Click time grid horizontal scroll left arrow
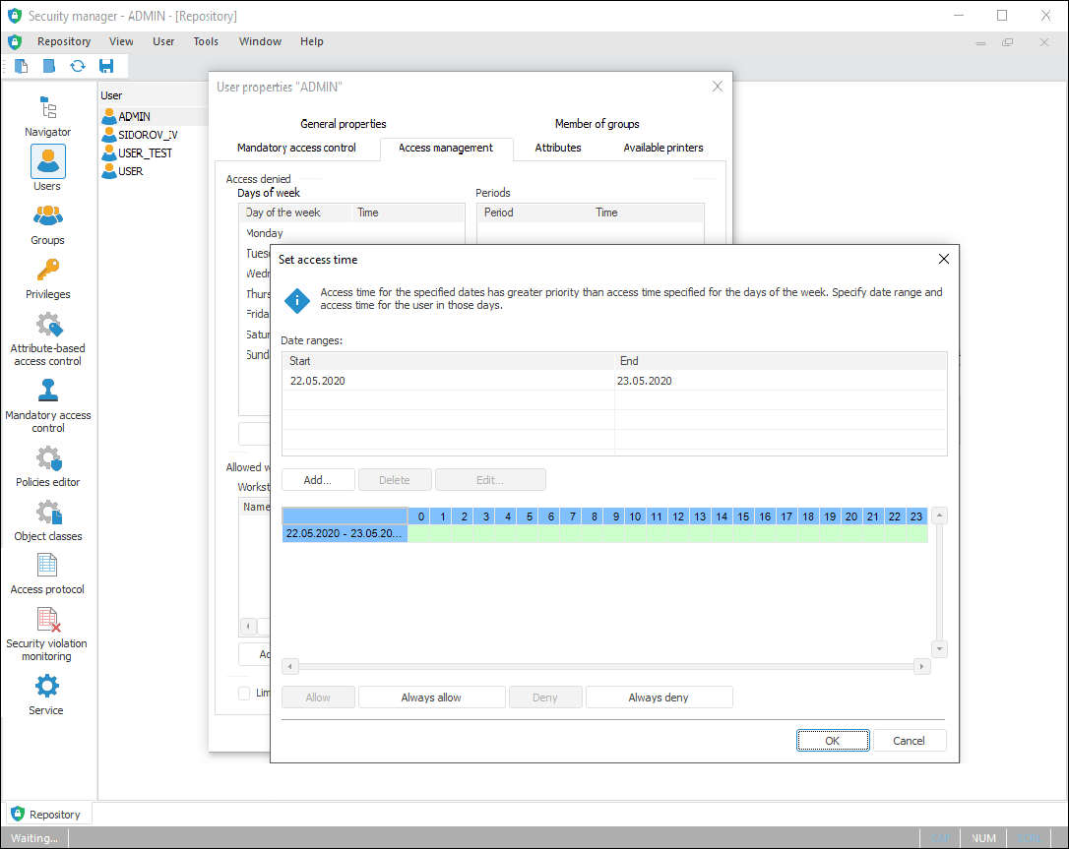 point(290,666)
